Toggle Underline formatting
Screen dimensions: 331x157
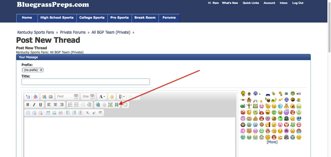[x=40, y=105]
